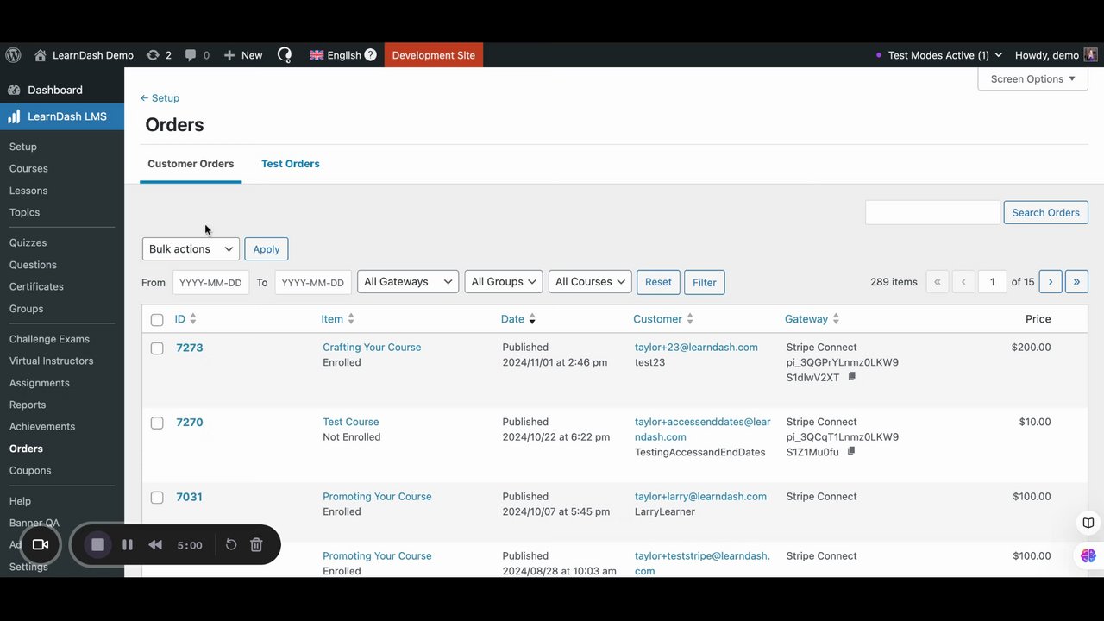Screen dimensions: 1104x621
Task: Click the WordPress logo icon
Action: (14, 55)
